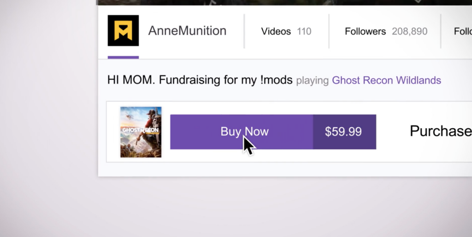Click the $59.99 price segment
472x237 pixels.
tap(344, 132)
